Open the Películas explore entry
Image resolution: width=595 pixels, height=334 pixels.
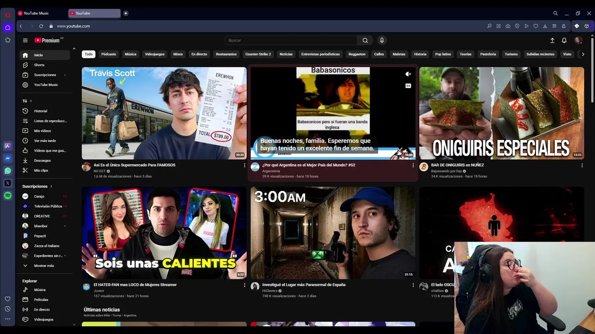[x=45, y=300]
